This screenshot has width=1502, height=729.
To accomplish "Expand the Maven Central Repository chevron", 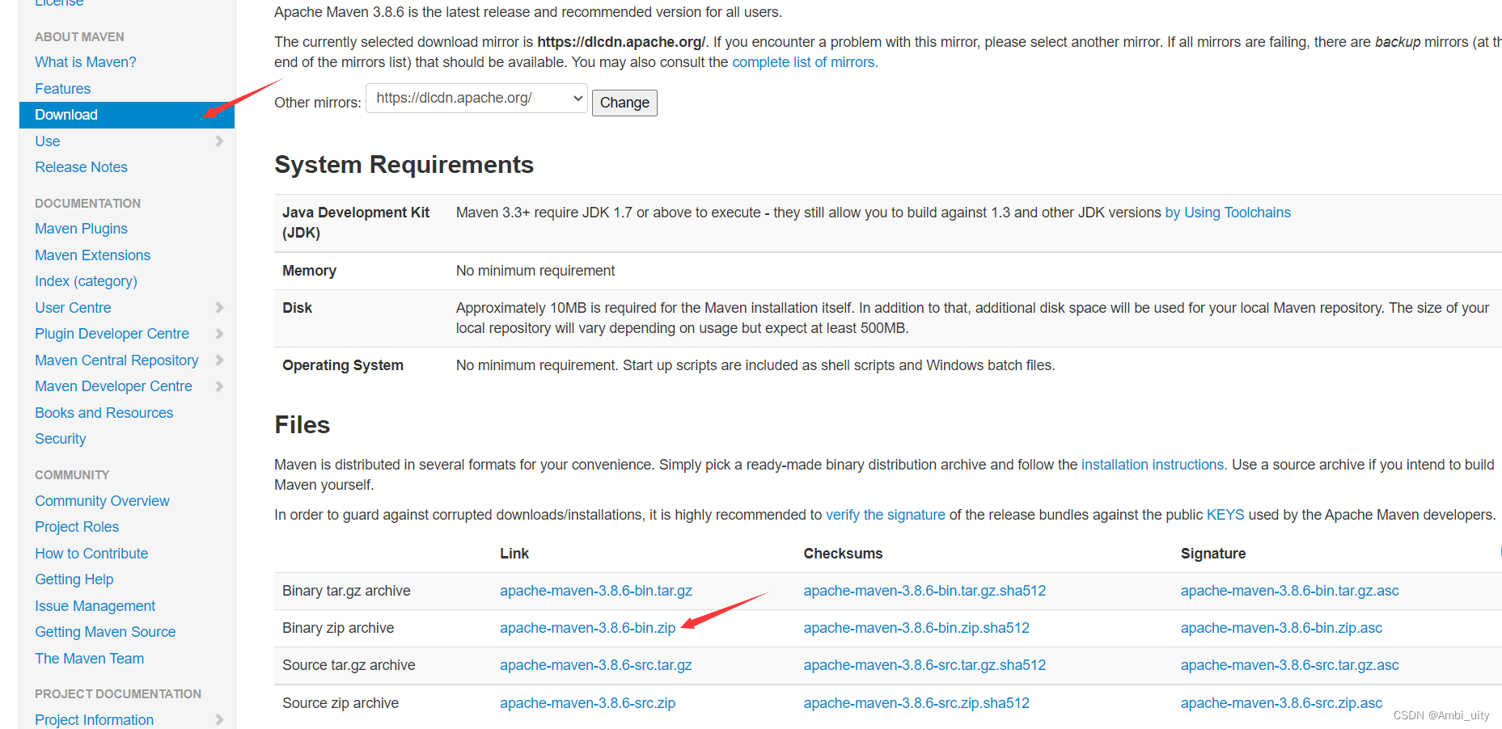I will [219, 360].
